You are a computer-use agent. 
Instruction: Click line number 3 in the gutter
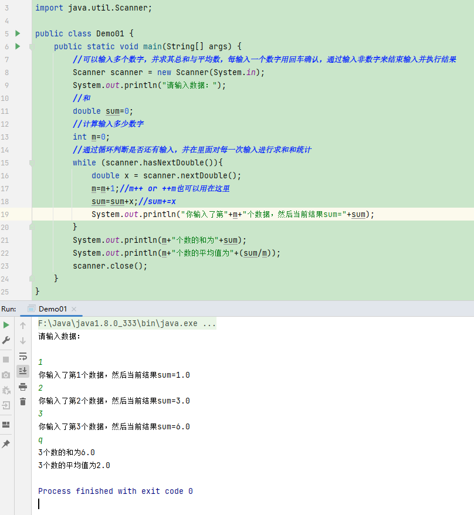(6, 8)
